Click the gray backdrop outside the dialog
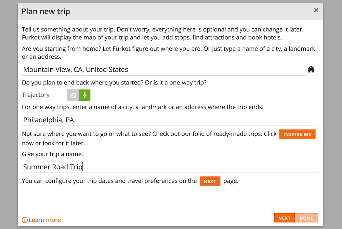Image resolution: width=342 pixels, height=229 pixels. [9, 114]
